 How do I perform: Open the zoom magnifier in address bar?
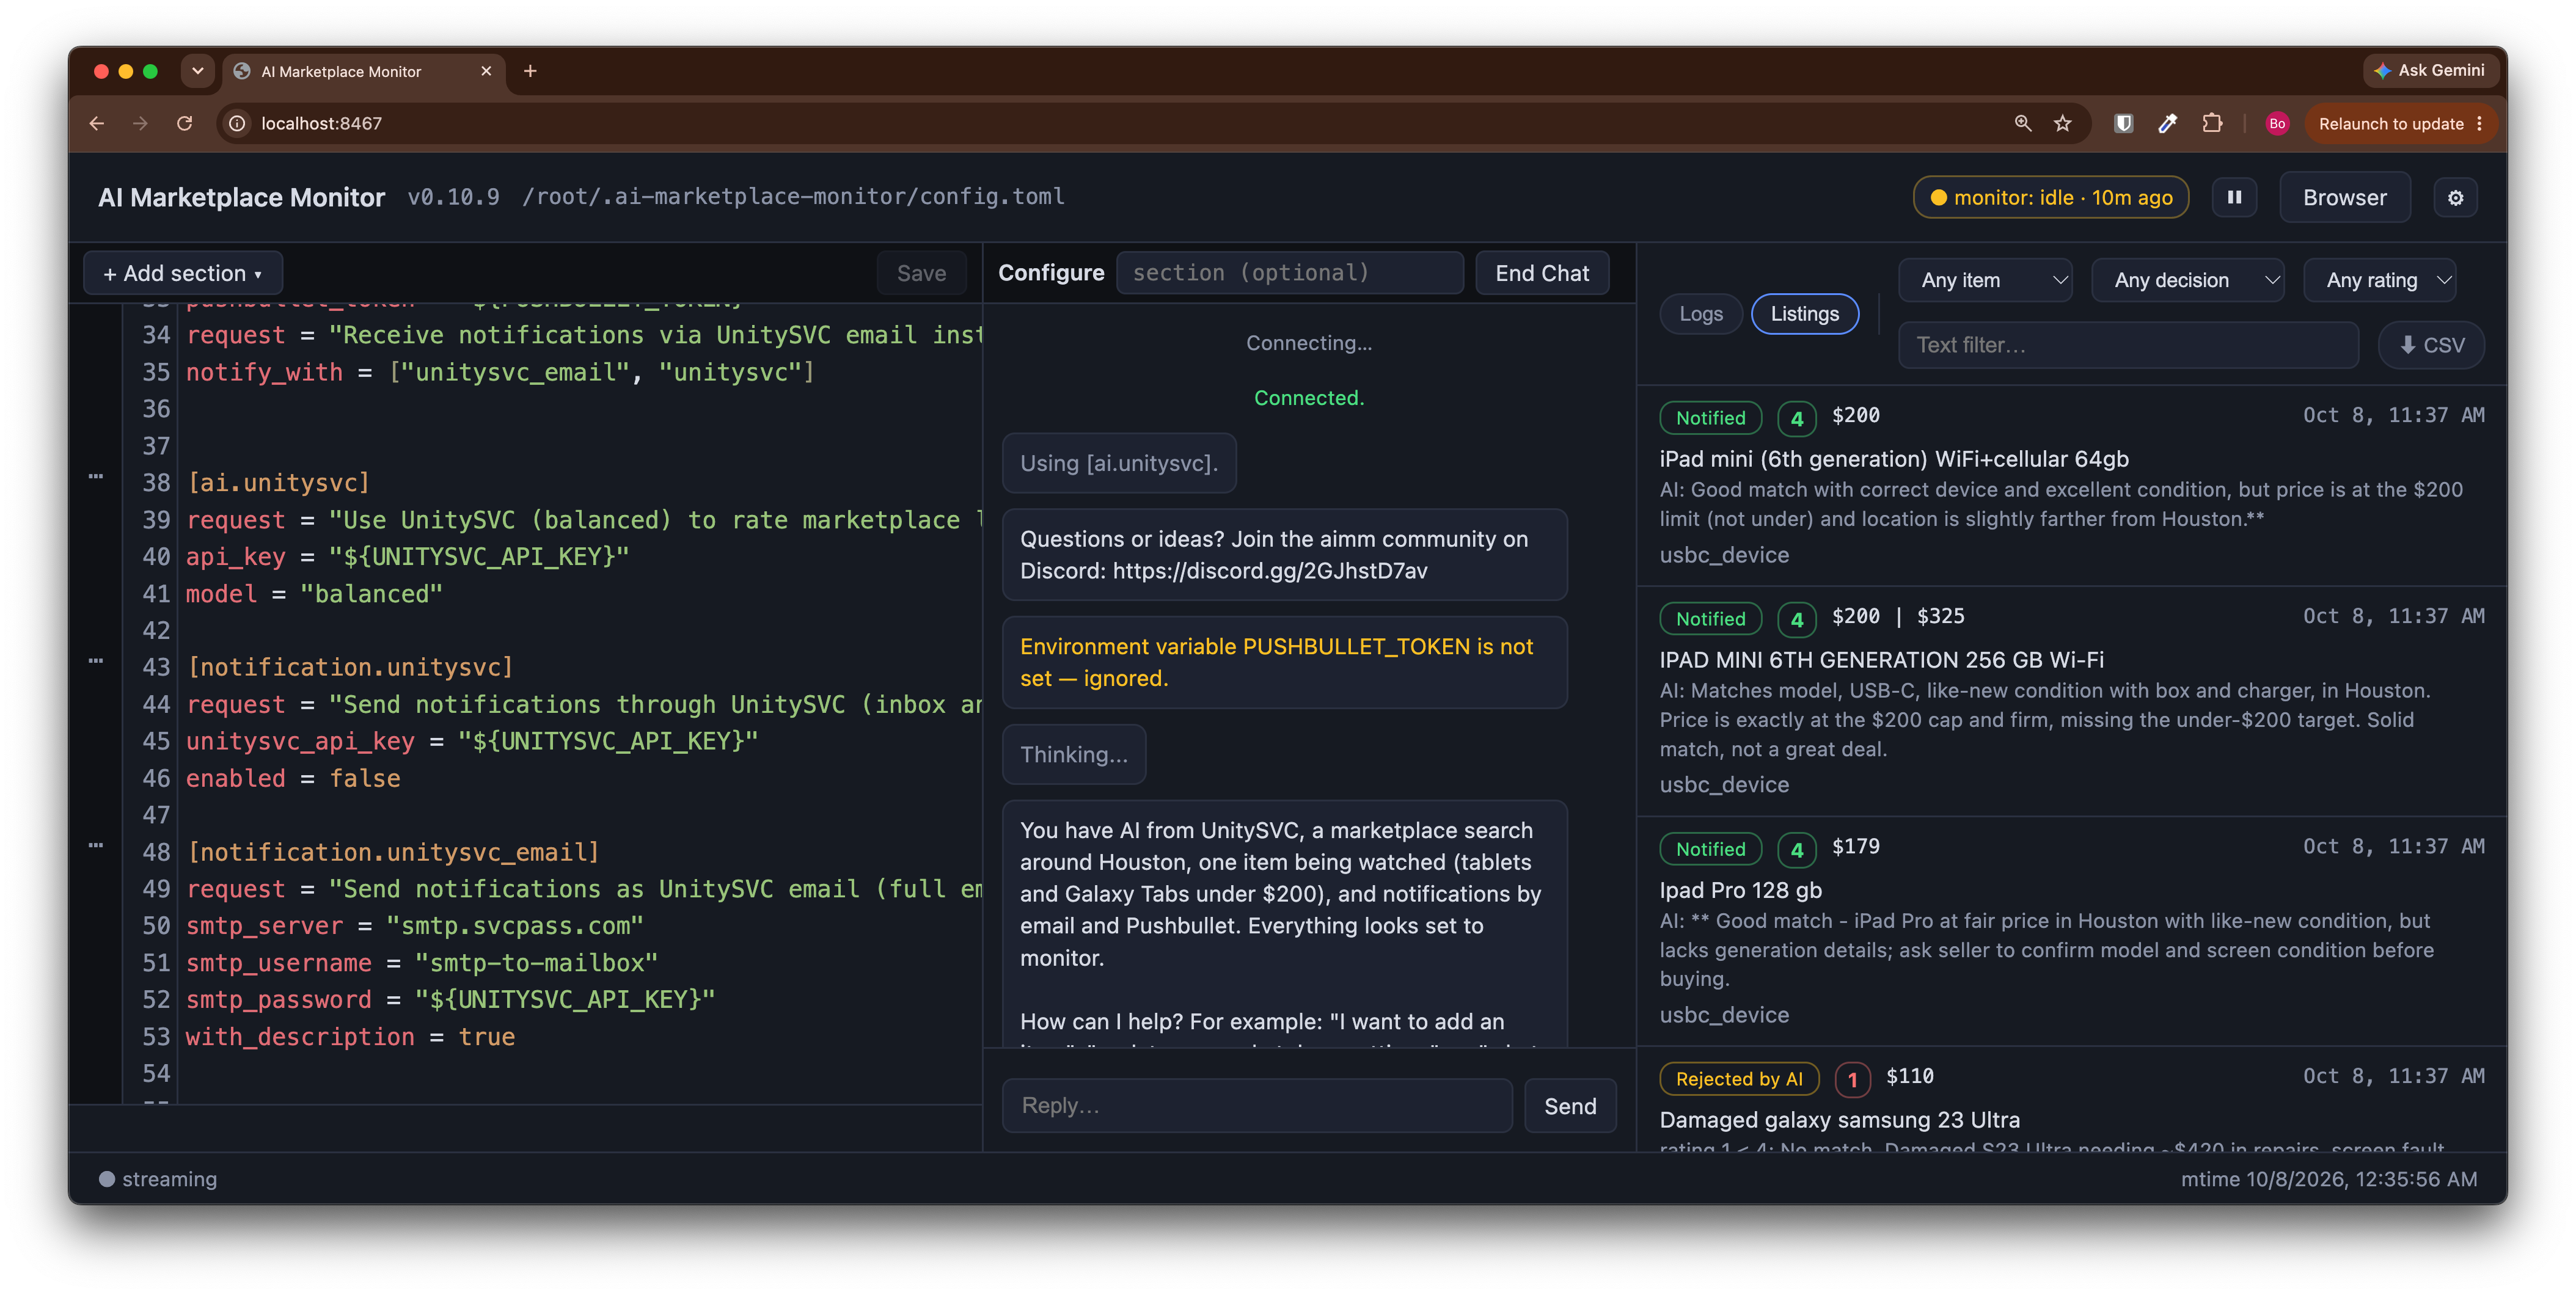click(x=2022, y=123)
